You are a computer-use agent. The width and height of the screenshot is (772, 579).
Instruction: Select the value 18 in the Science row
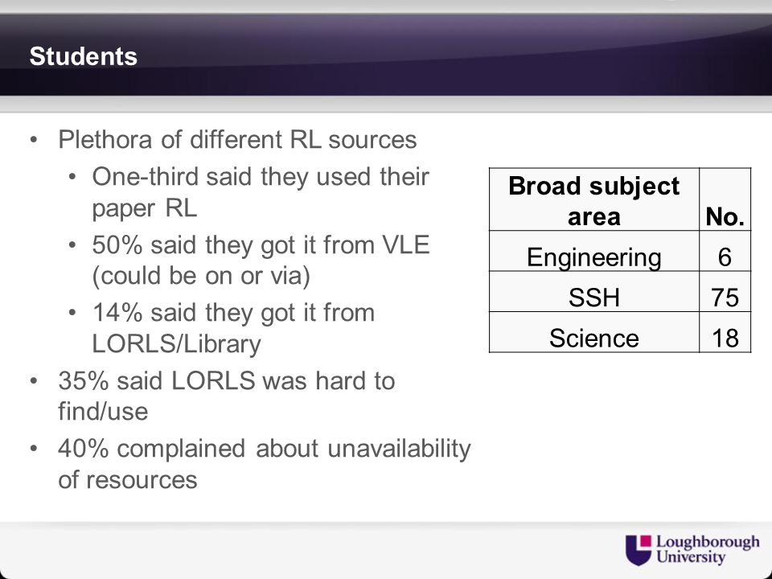[x=725, y=338]
